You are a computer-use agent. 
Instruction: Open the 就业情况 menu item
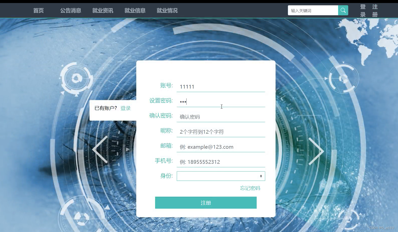pyautogui.click(x=167, y=11)
